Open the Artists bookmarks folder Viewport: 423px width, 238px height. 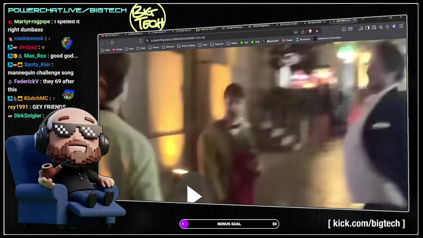click(105, 50)
